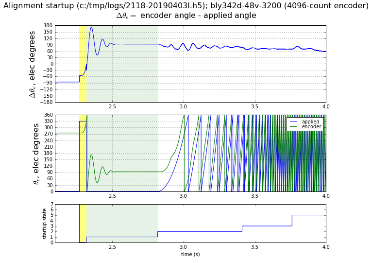Click the '5' tick label on the startup state plot

[51, 215]
